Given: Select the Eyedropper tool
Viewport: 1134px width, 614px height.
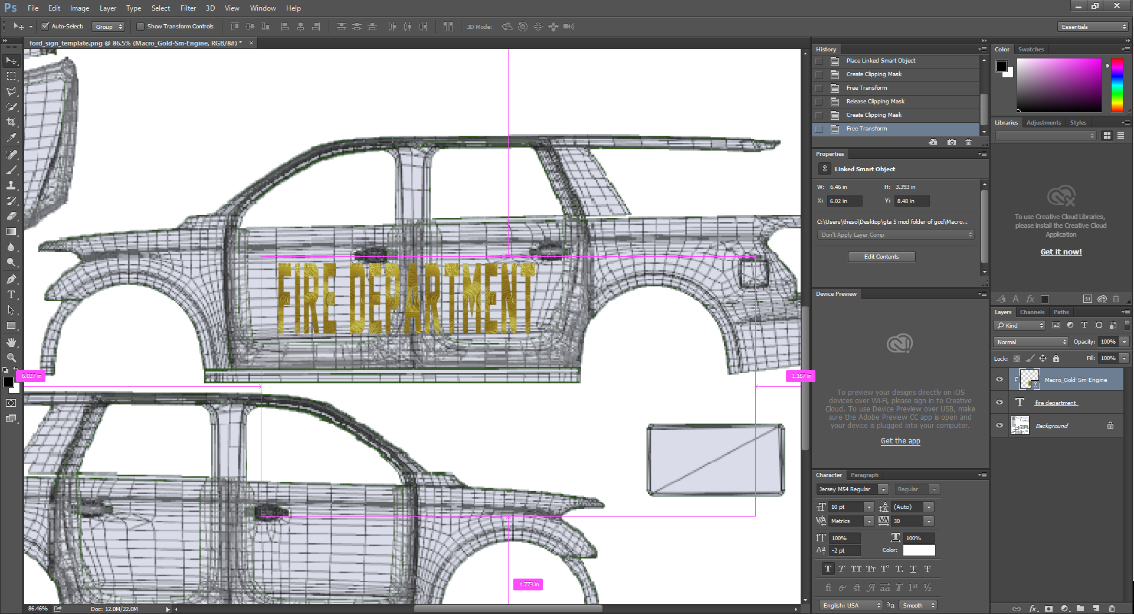Looking at the screenshot, I should [11, 138].
